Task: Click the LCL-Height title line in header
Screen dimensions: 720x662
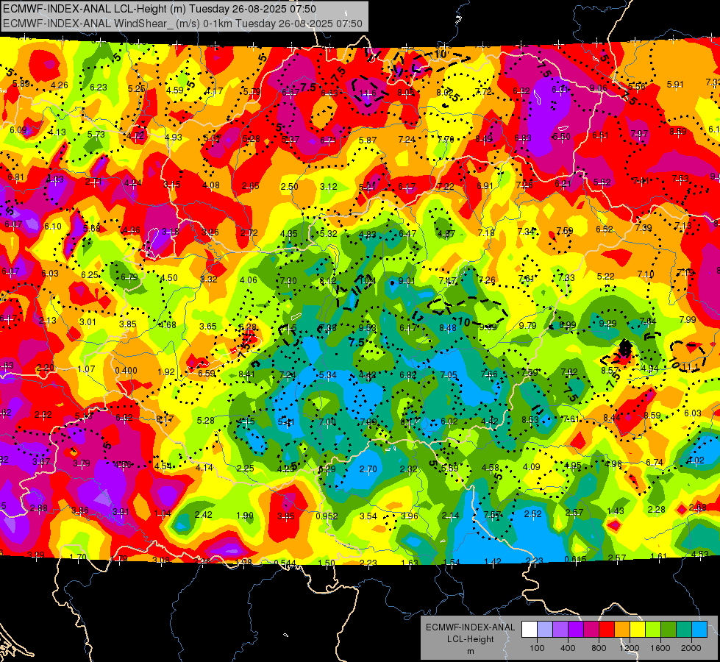Action: click(x=160, y=9)
